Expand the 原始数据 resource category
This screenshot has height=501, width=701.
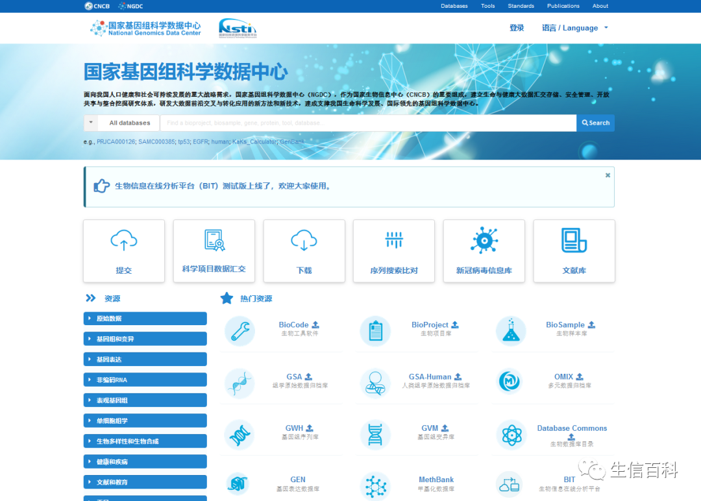click(x=145, y=318)
